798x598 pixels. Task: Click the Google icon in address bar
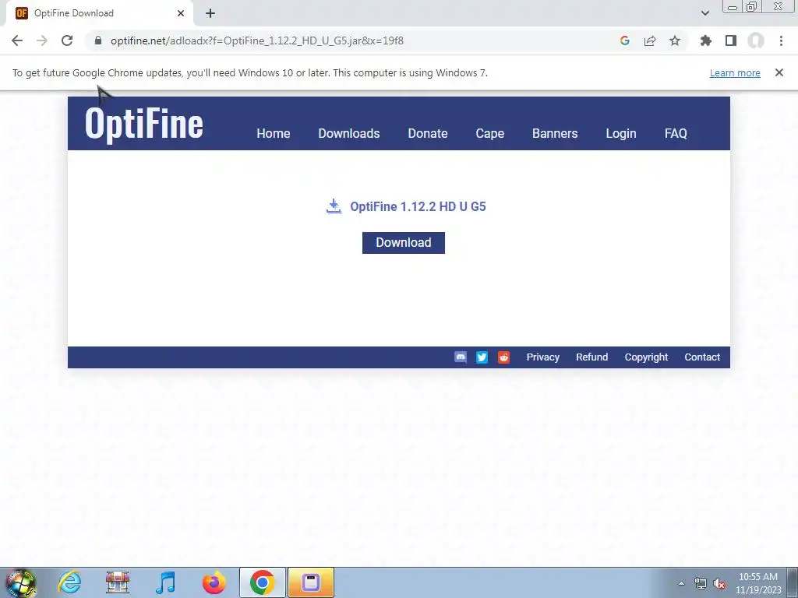pyautogui.click(x=625, y=40)
